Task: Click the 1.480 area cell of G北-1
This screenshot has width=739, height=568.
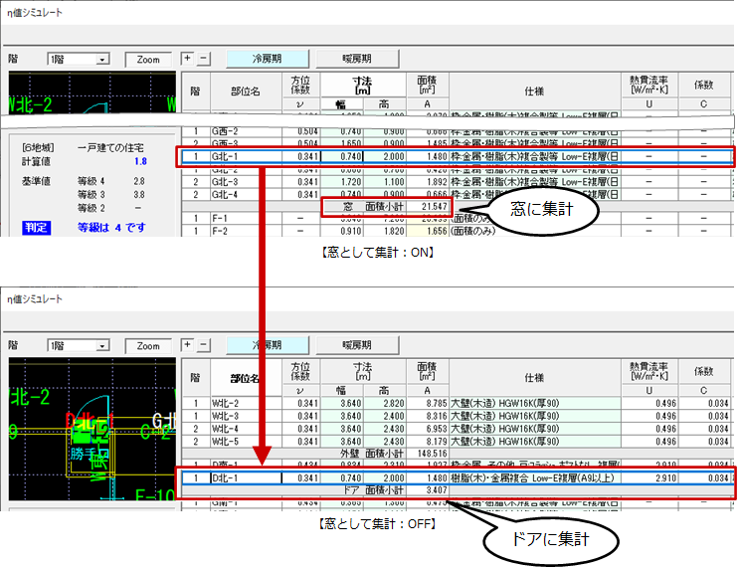Action: [428, 156]
